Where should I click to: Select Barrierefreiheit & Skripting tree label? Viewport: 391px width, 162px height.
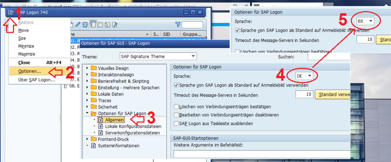(123, 81)
